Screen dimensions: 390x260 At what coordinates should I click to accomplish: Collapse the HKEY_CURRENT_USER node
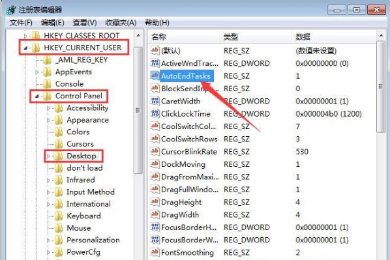click(x=25, y=48)
